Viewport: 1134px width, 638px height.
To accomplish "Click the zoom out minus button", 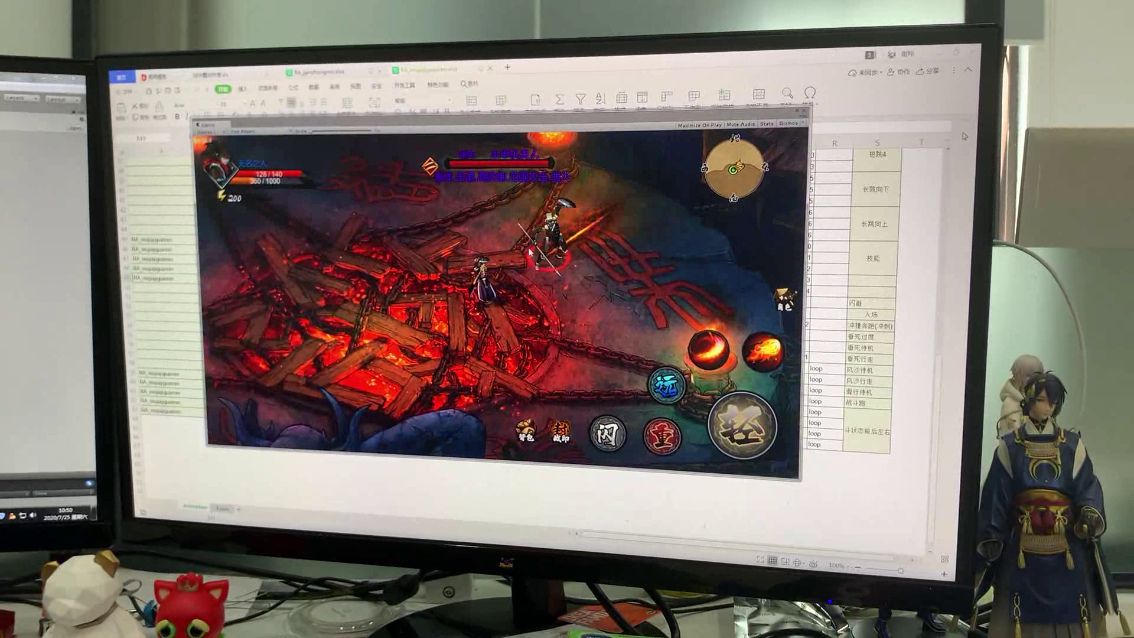I will 858,567.
